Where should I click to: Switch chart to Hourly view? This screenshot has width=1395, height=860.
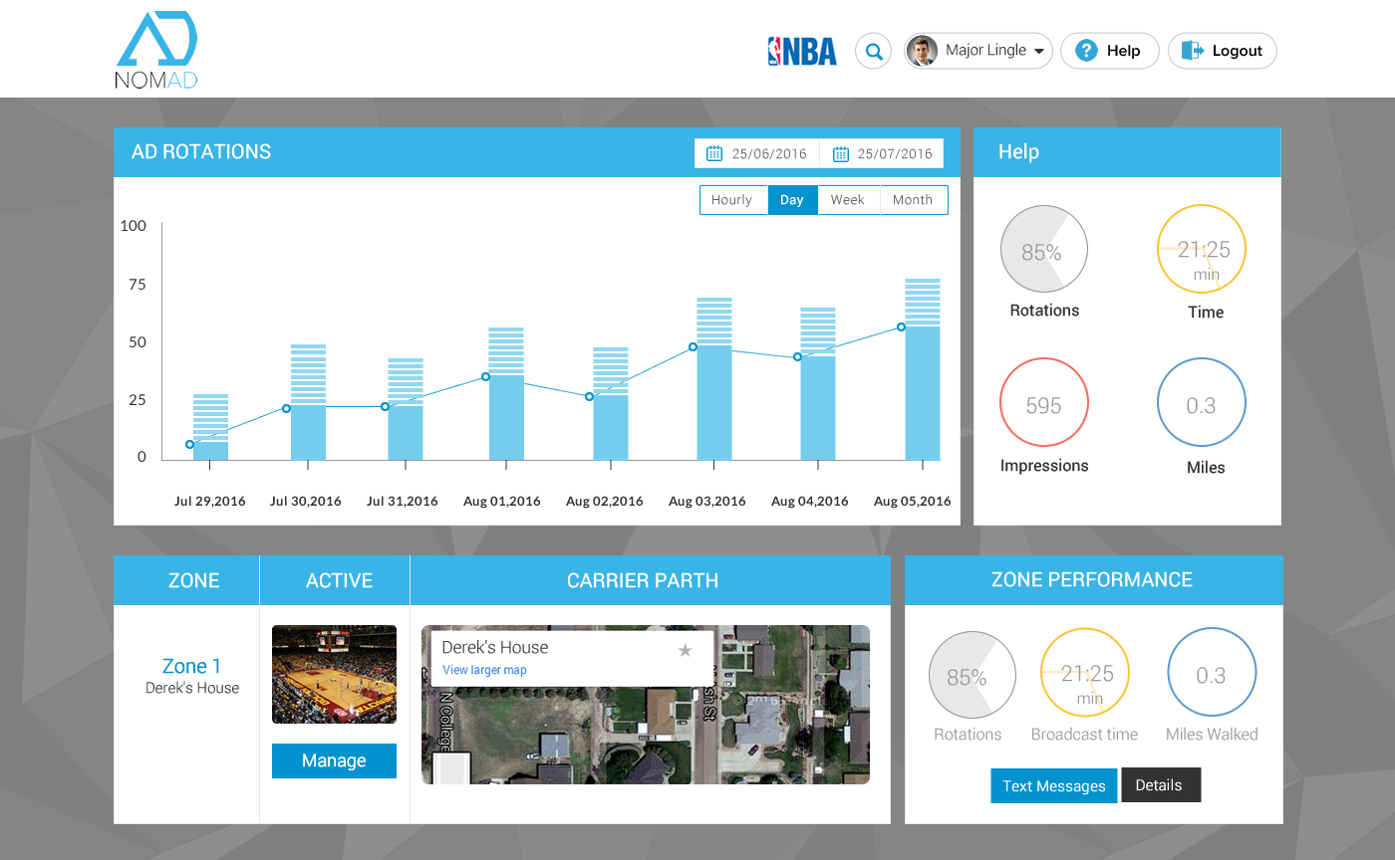tap(732, 200)
